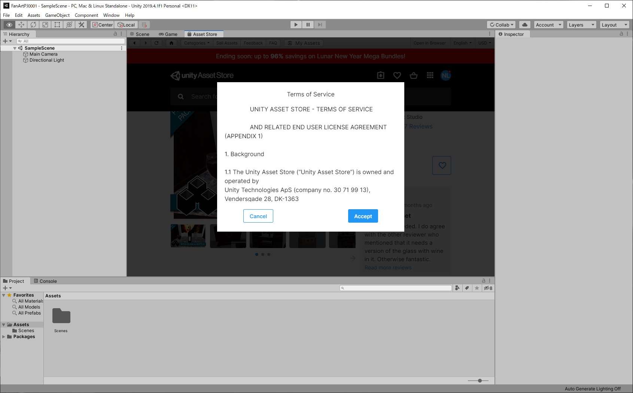Open the Assets menu
The width and height of the screenshot is (633, 393).
point(34,15)
